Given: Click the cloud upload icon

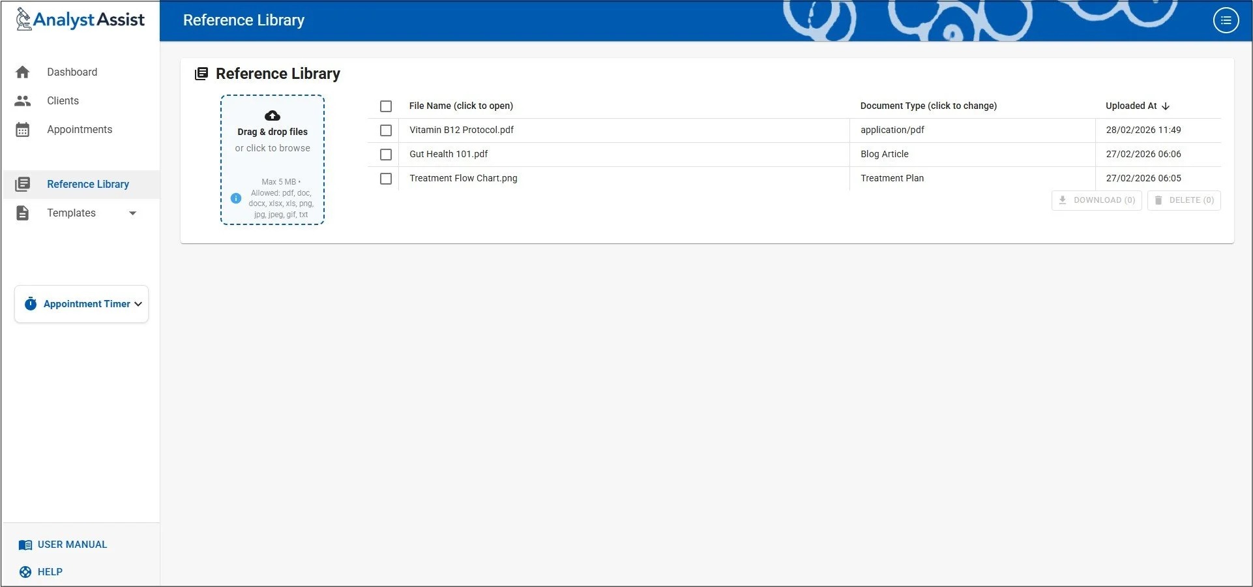Looking at the screenshot, I should 273,116.
